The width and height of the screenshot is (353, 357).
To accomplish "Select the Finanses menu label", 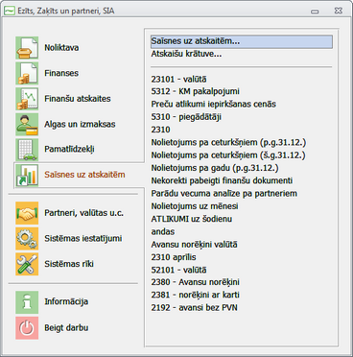I will (61, 73).
